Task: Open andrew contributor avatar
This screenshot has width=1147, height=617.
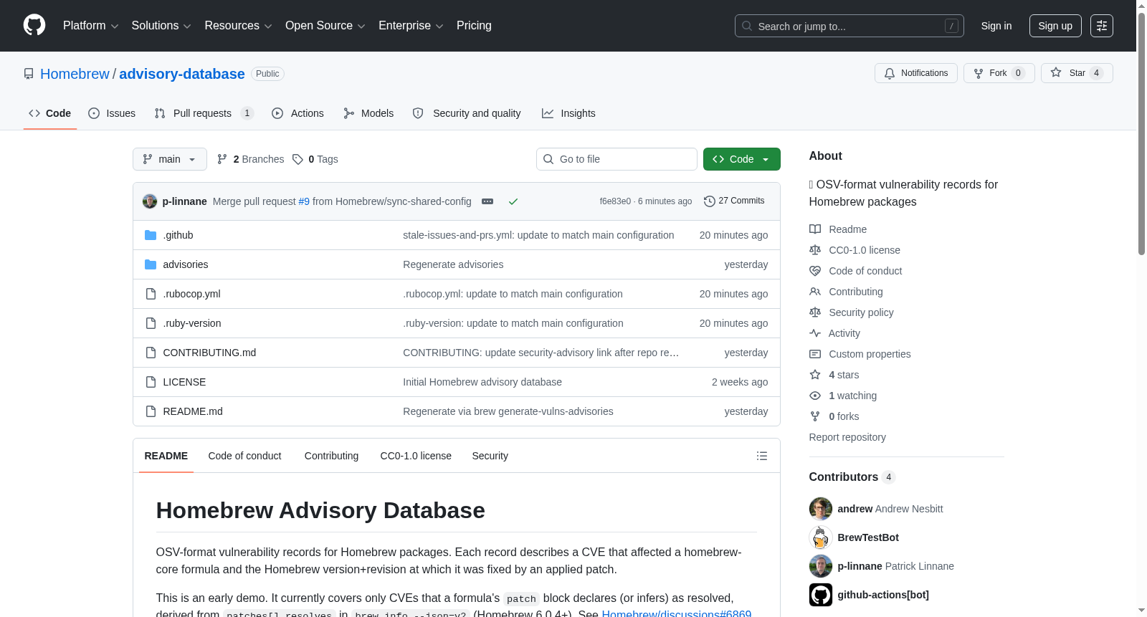Action: 821,509
